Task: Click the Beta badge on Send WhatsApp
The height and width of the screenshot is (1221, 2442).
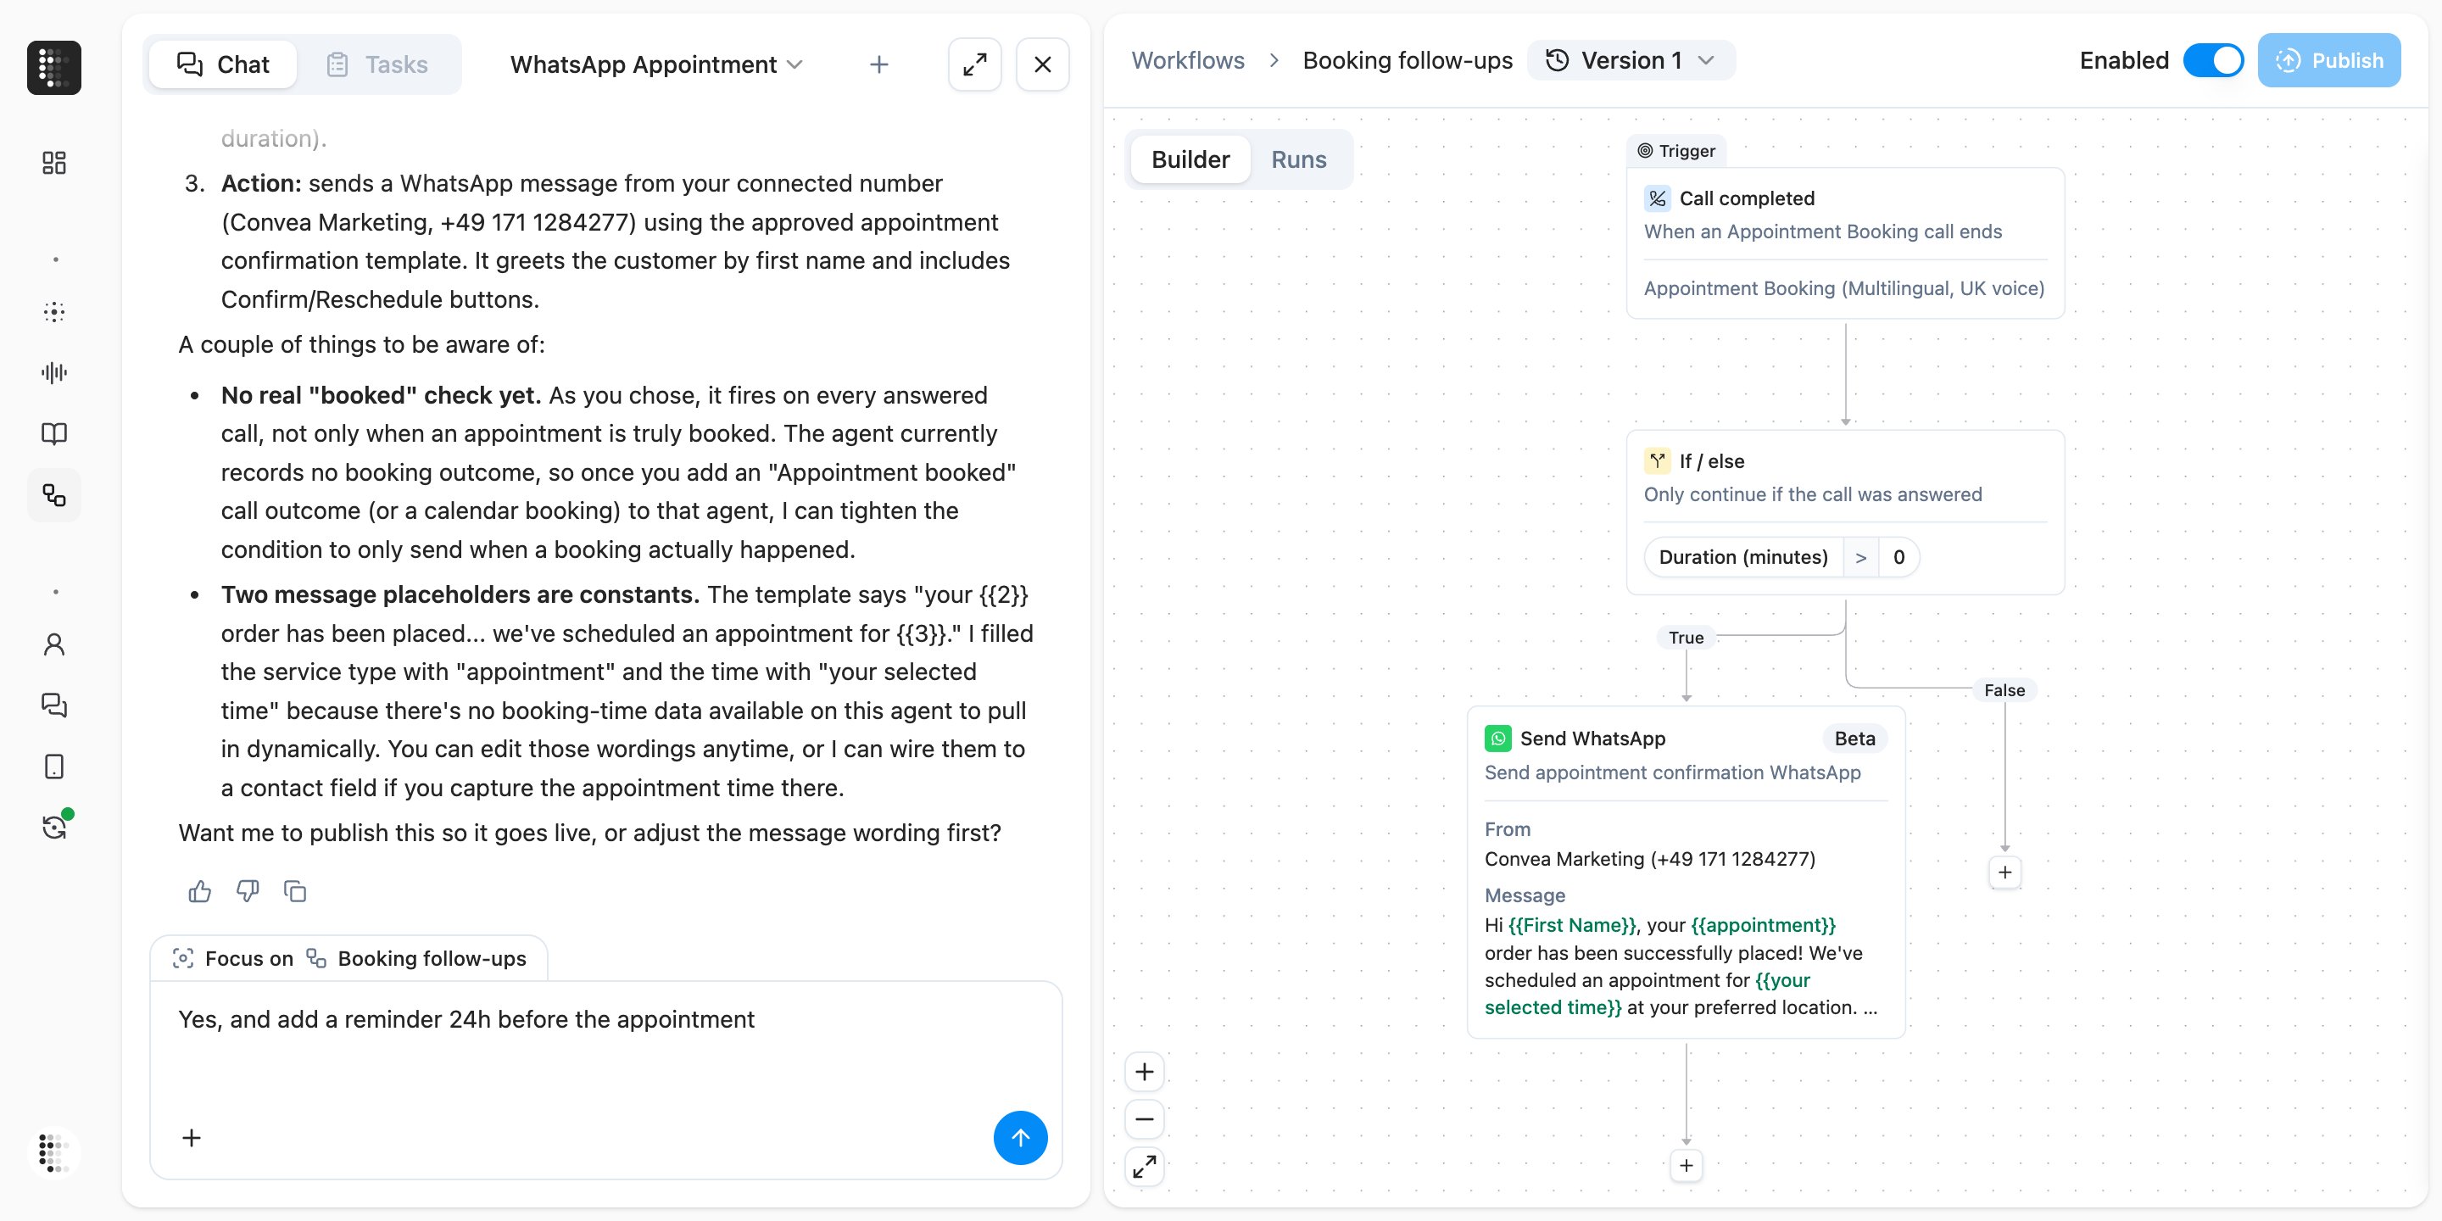Action: click(x=1854, y=739)
